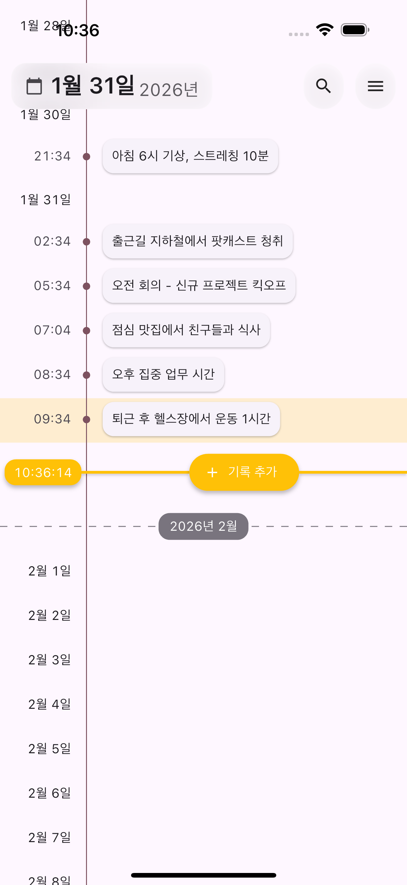Tap the timeline dot at 09:34

pos(86,419)
